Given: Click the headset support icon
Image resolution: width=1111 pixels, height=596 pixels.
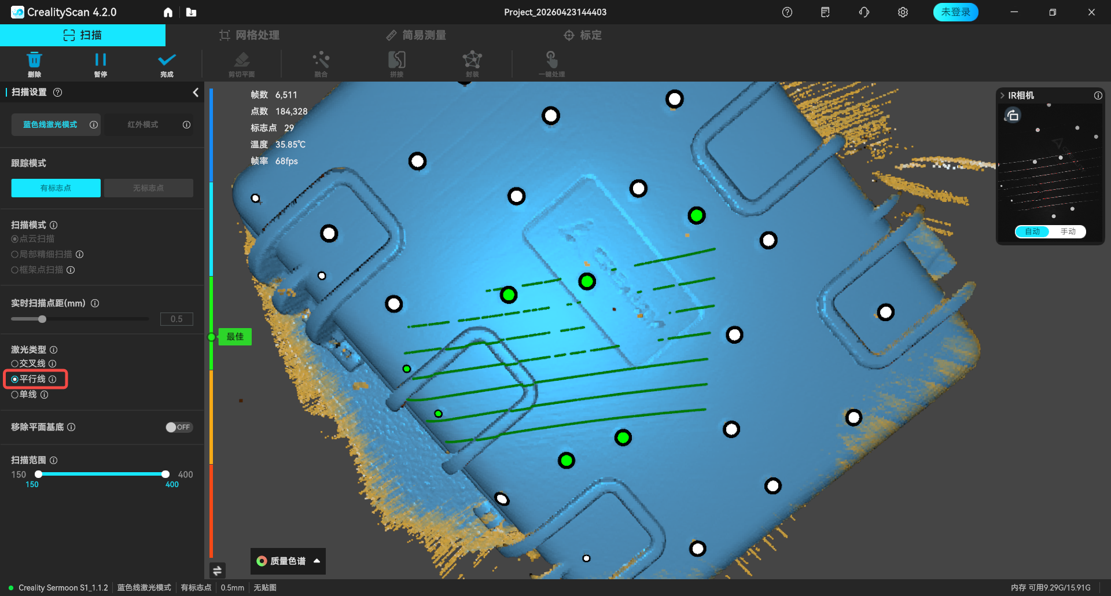Looking at the screenshot, I should 864,12.
